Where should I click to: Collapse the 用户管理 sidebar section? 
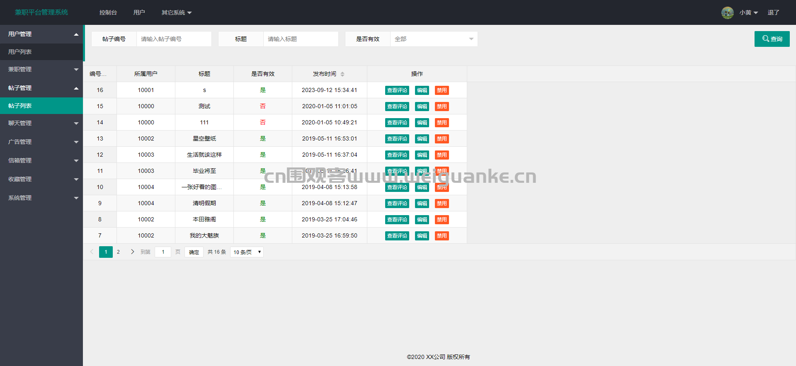tap(41, 34)
